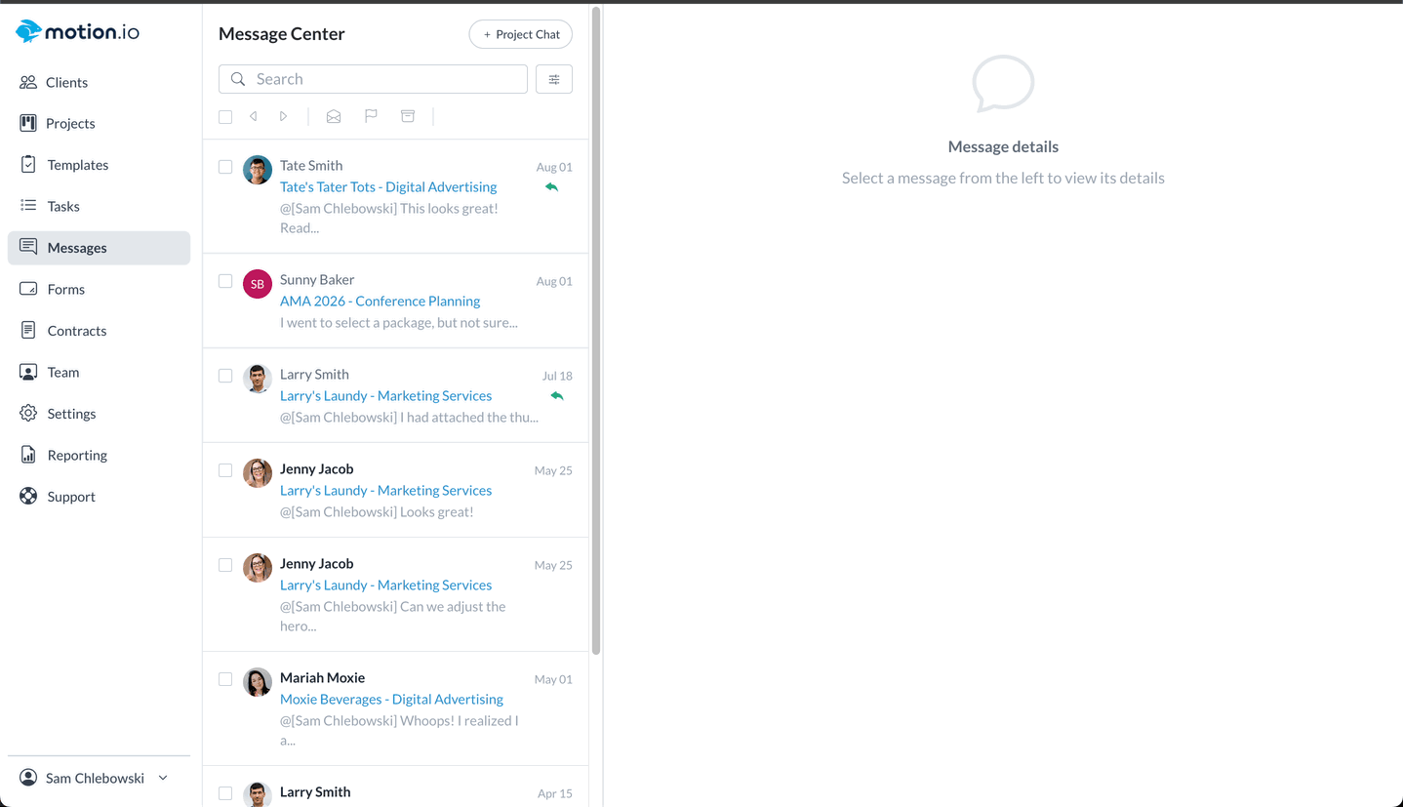1403x807 pixels.
Task: Toggle the select-all messages checkbox
Action: click(225, 117)
